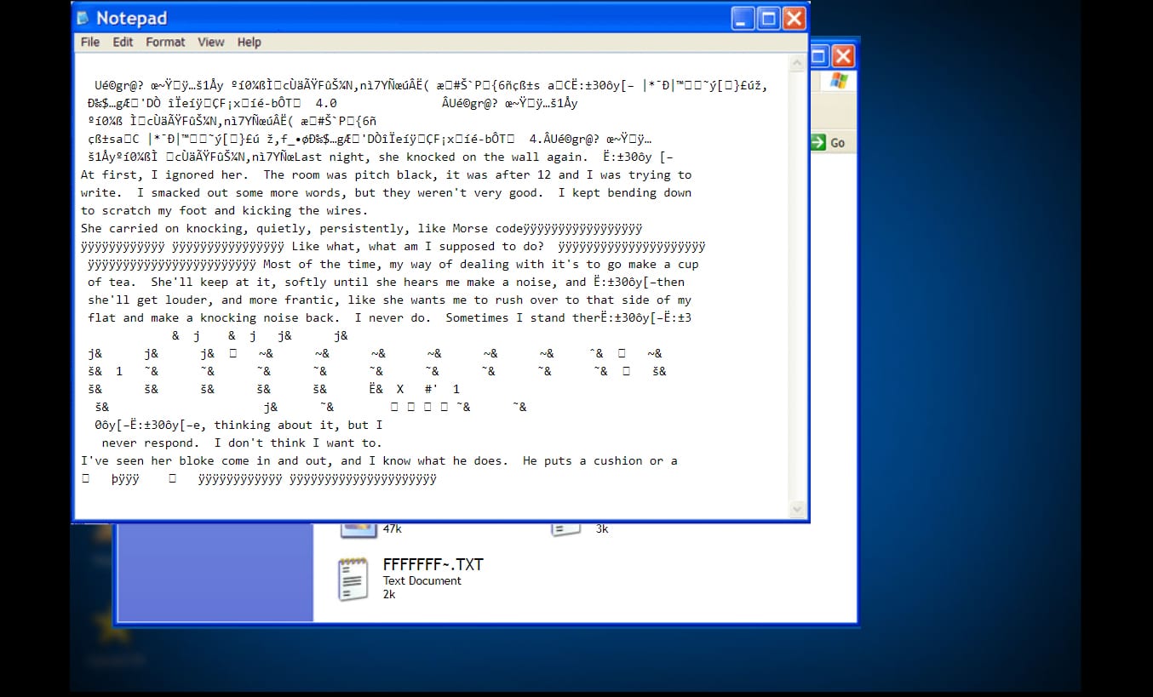Click the vertical scrollbar track in Notepad
The width and height of the screenshot is (1153, 697).
798,281
